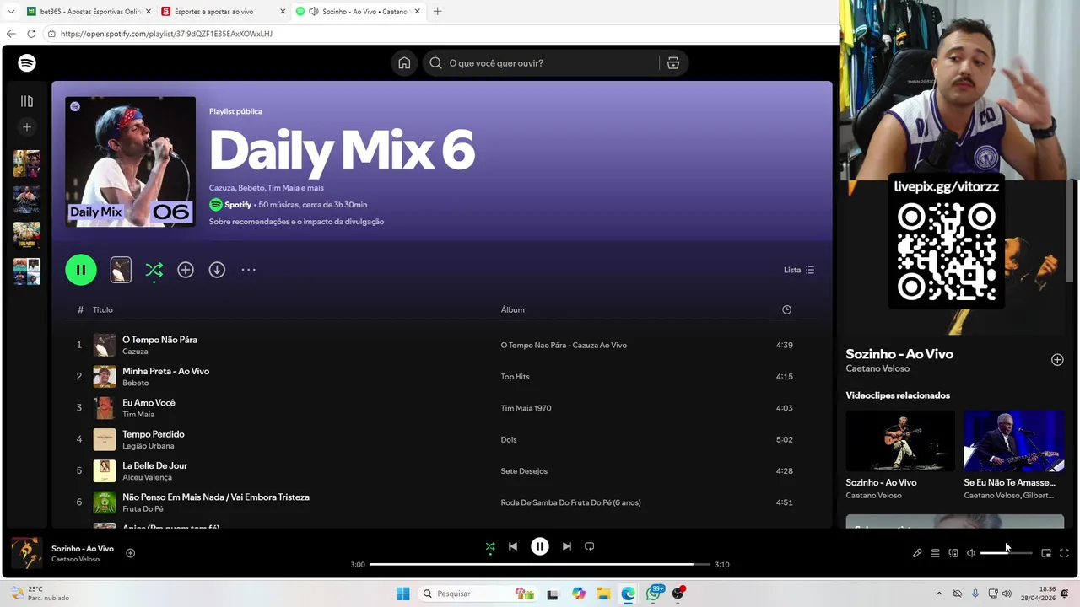Open WhatsApp from the taskbar
1080x607 pixels.
pos(653,594)
